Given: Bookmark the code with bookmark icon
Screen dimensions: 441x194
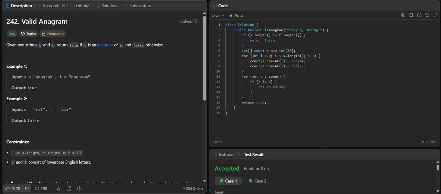Looking at the screenshot, I should tap(411, 15).
